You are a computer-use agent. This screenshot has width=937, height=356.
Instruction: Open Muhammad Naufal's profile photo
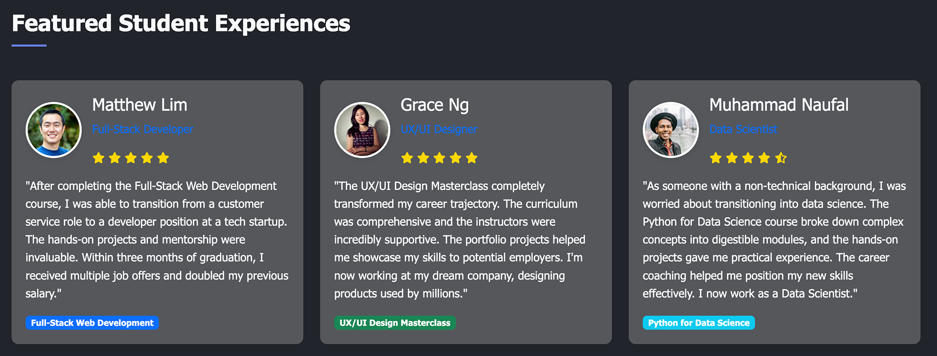[671, 130]
